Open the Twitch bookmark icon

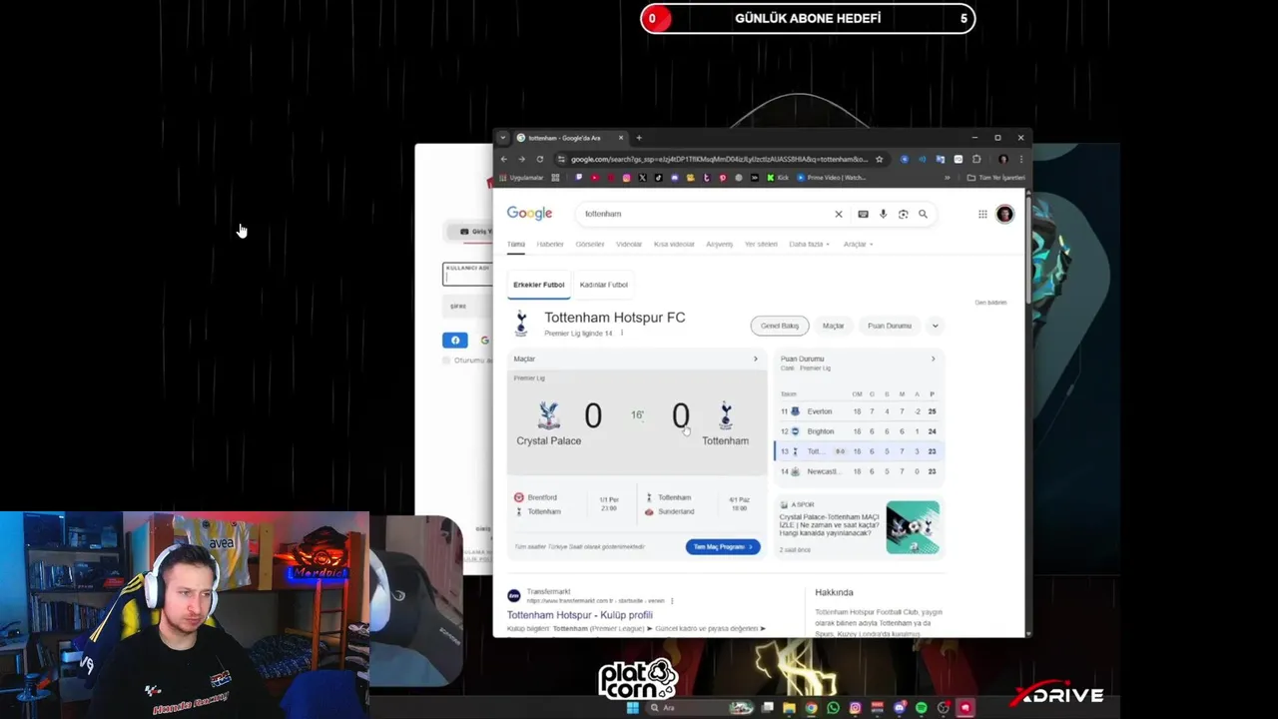pos(579,178)
